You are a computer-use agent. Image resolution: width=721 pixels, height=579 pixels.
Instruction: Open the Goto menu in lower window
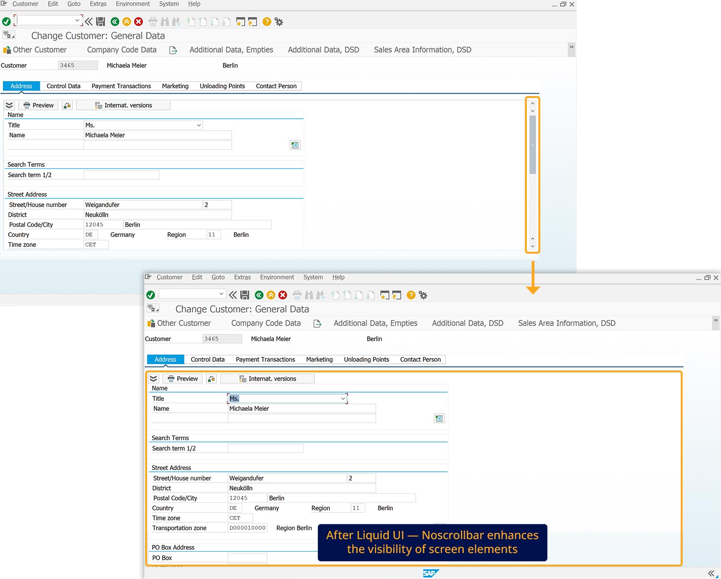click(218, 277)
